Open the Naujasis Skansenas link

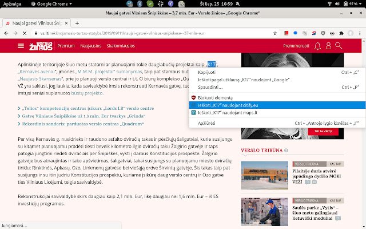click(x=41, y=79)
